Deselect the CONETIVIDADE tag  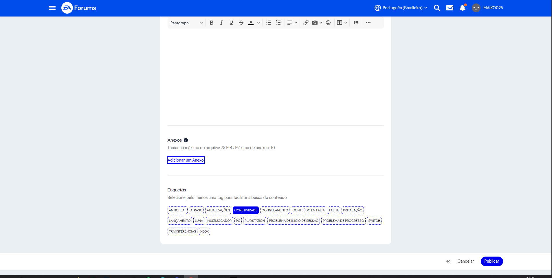(245, 210)
